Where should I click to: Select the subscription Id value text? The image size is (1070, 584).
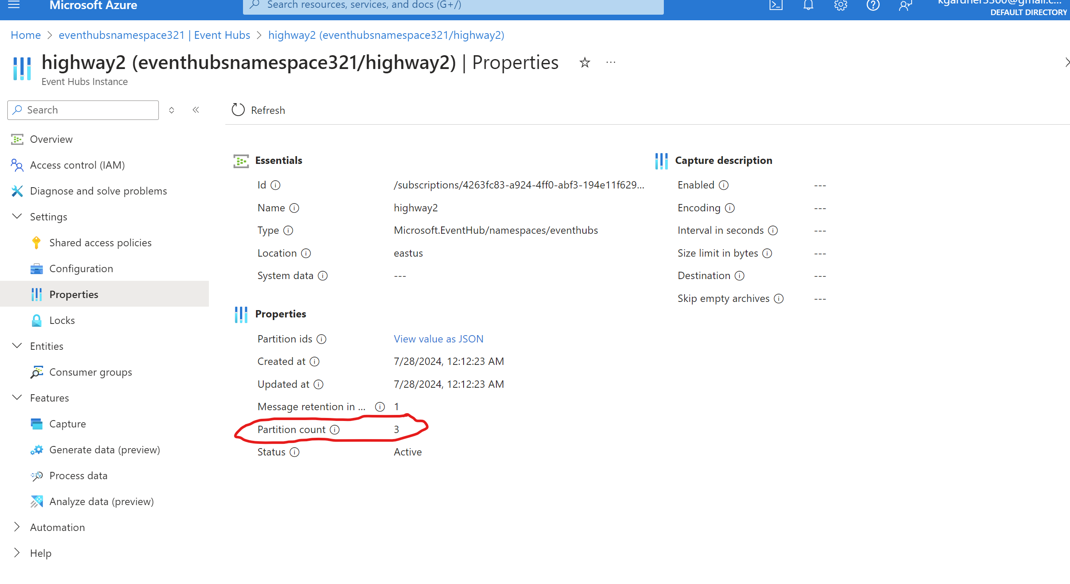tap(519, 185)
